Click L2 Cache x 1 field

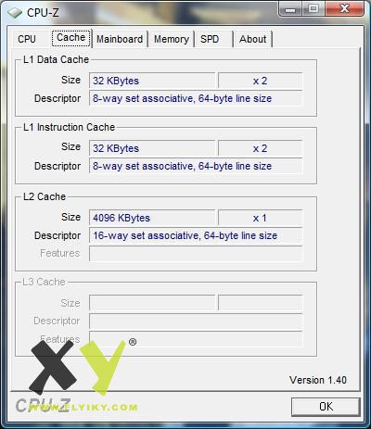tap(260, 218)
